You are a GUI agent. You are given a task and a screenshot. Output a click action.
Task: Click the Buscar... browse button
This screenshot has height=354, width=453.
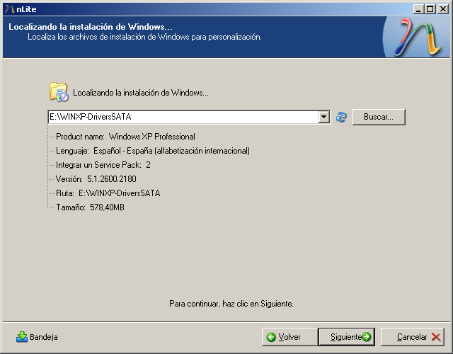pos(379,117)
